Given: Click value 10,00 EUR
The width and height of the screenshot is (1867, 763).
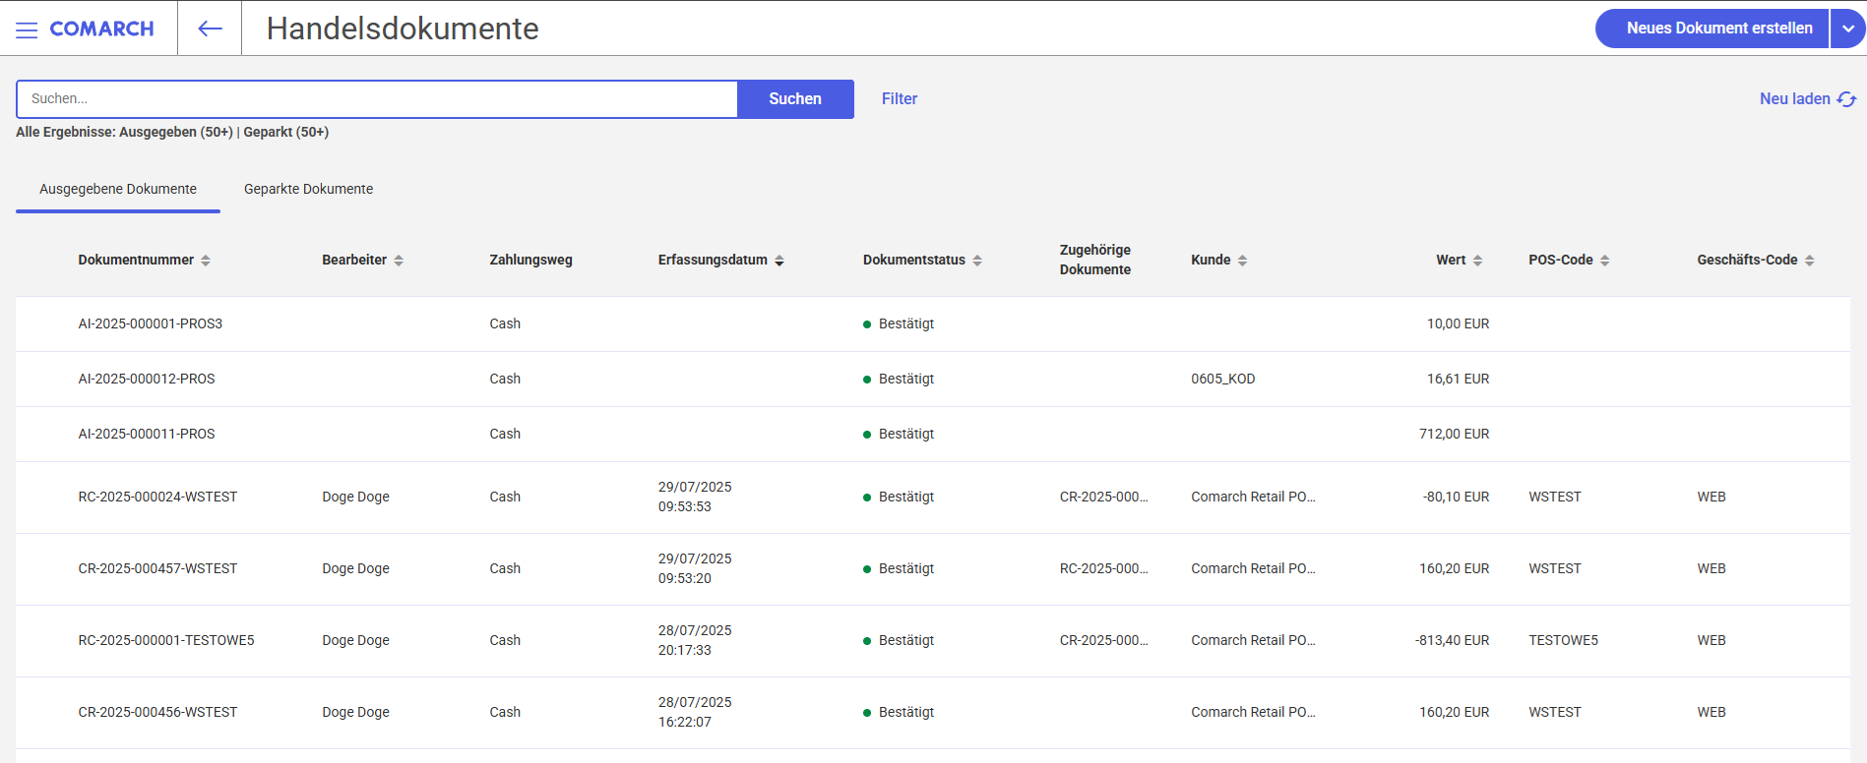Looking at the screenshot, I should coord(1458,323).
